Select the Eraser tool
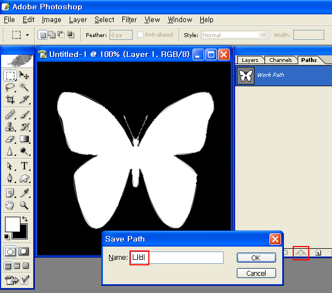Image resolution: width=332 pixels, height=293 pixels. [10, 139]
